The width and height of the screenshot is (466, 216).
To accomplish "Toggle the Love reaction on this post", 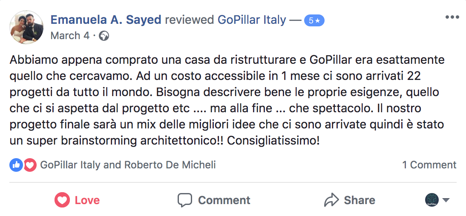I will pyautogui.click(x=78, y=200).
